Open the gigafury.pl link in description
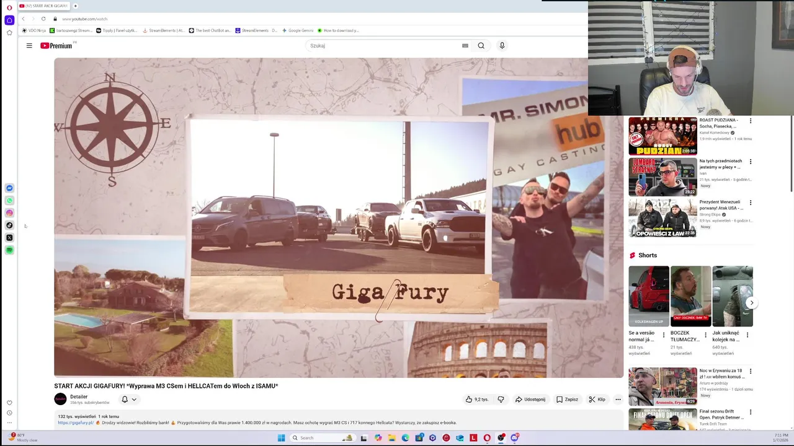 [76, 422]
